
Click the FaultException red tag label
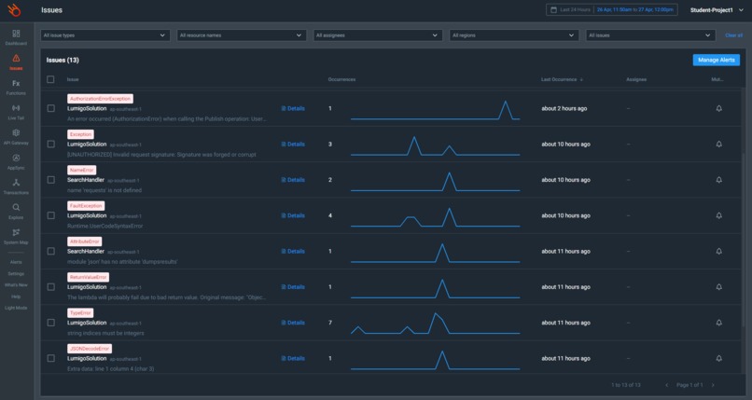(x=86, y=206)
